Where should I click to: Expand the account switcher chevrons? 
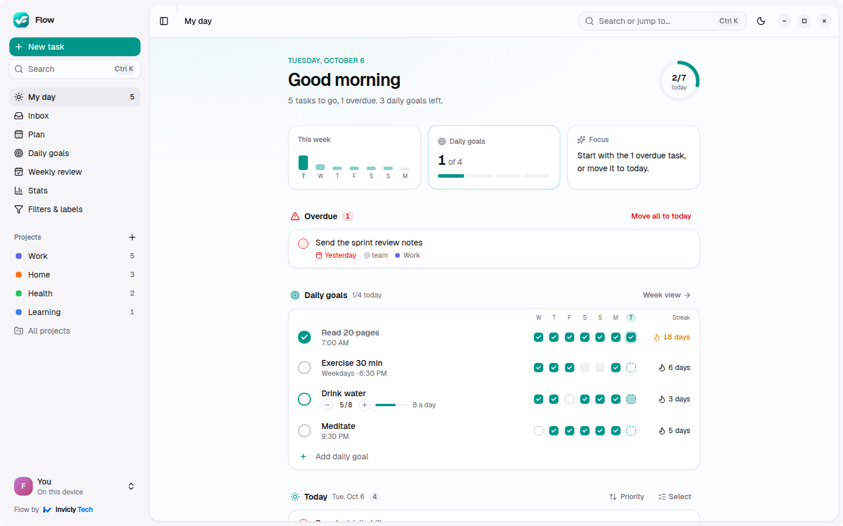pyautogui.click(x=131, y=486)
